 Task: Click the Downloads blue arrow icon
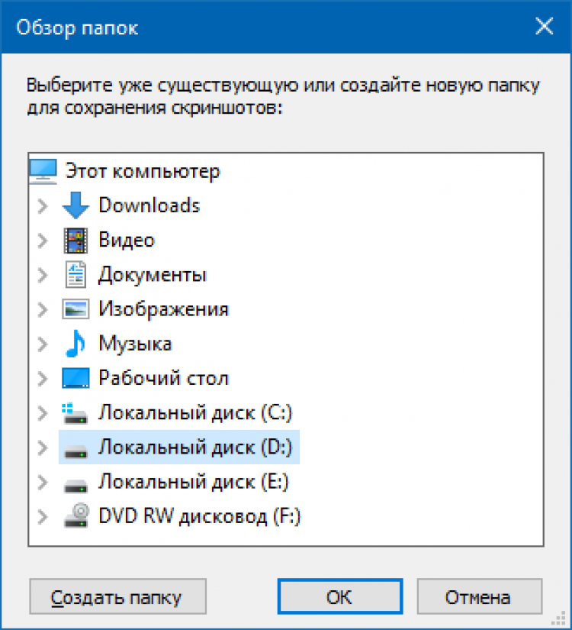(x=76, y=205)
